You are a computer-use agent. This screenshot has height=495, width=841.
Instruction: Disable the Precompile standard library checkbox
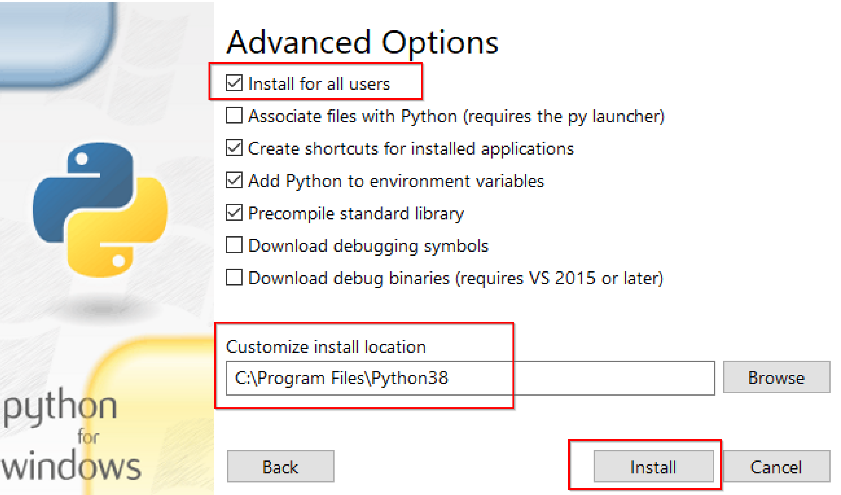(x=234, y=213)
